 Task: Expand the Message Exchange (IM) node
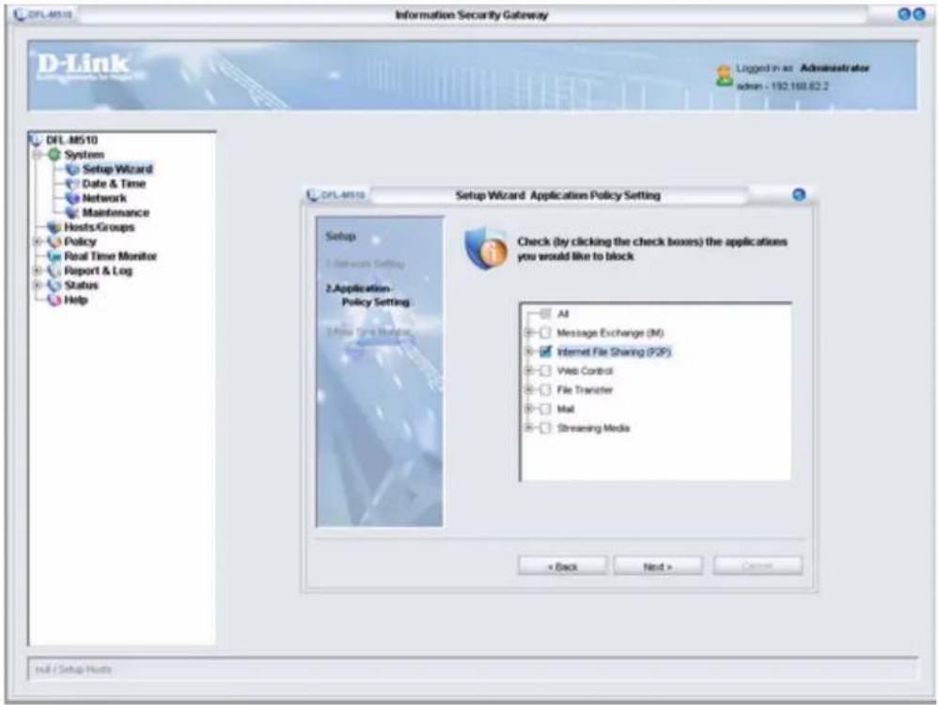coord(529,332)
